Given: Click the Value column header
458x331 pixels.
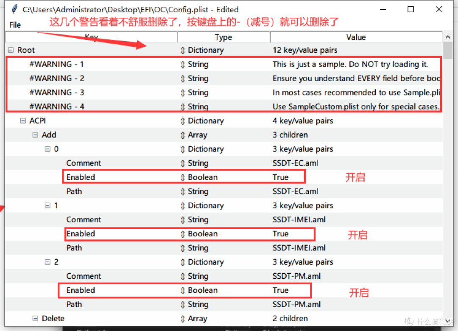Looking at the screenshot, I should 356,37.
